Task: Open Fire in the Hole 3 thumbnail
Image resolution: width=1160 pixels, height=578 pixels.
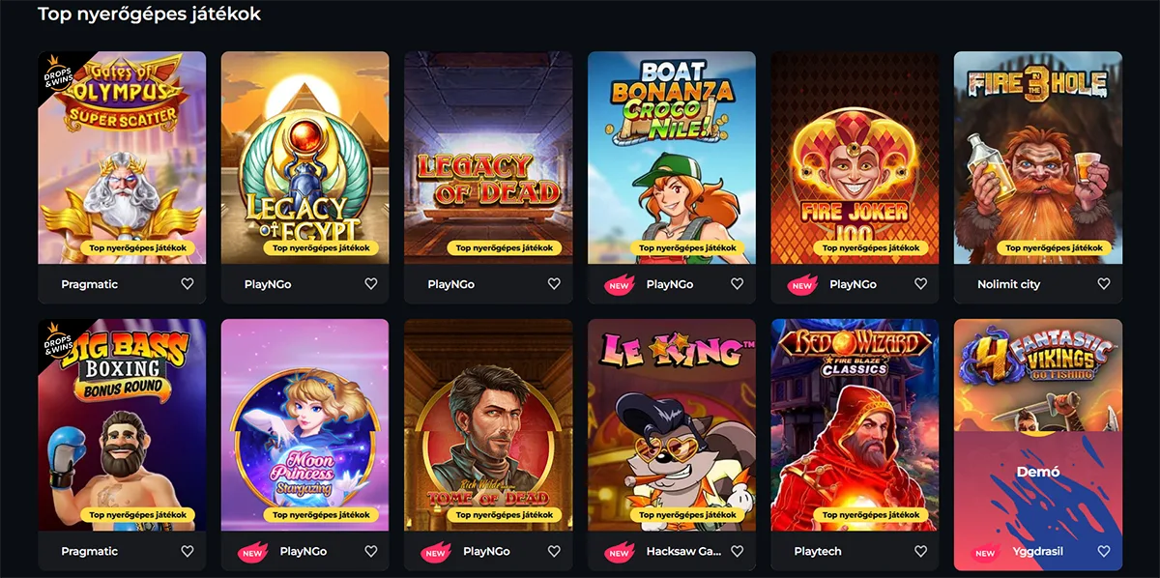Action: [1038, 158]
